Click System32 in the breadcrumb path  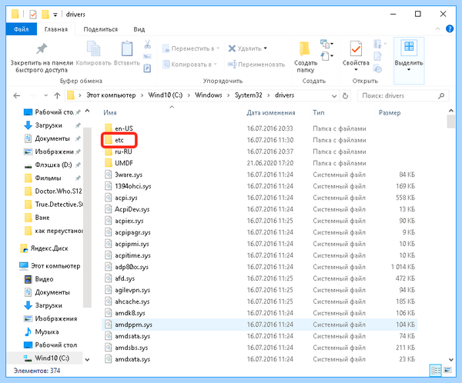coord(248,95)
